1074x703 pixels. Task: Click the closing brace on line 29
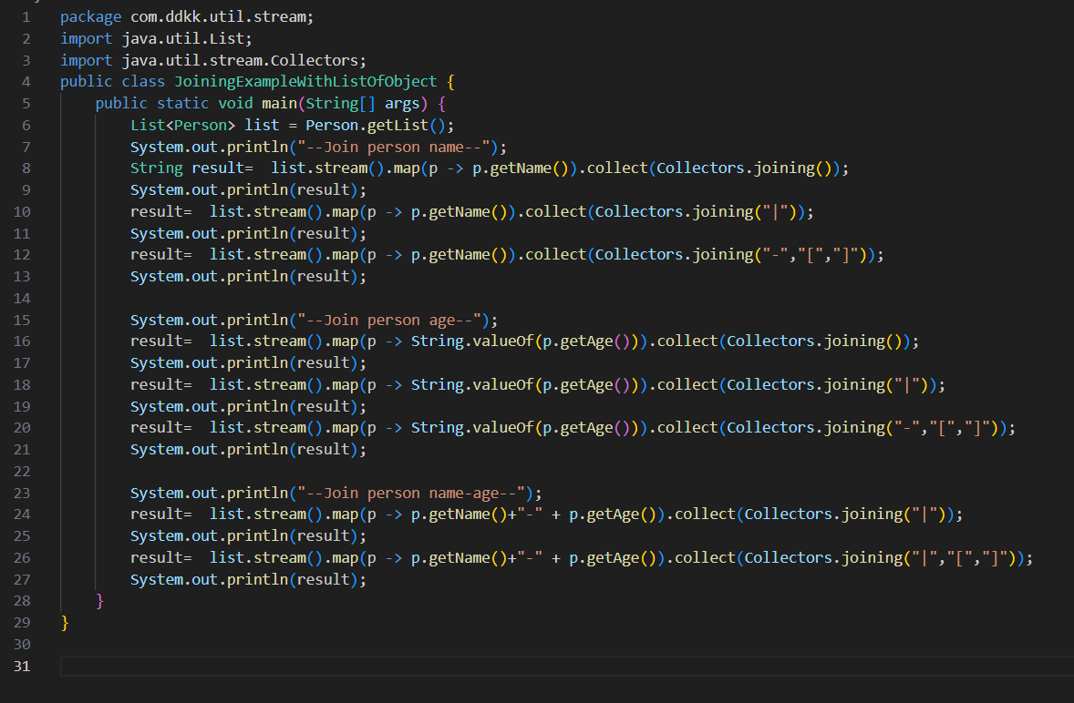point(65,623)
